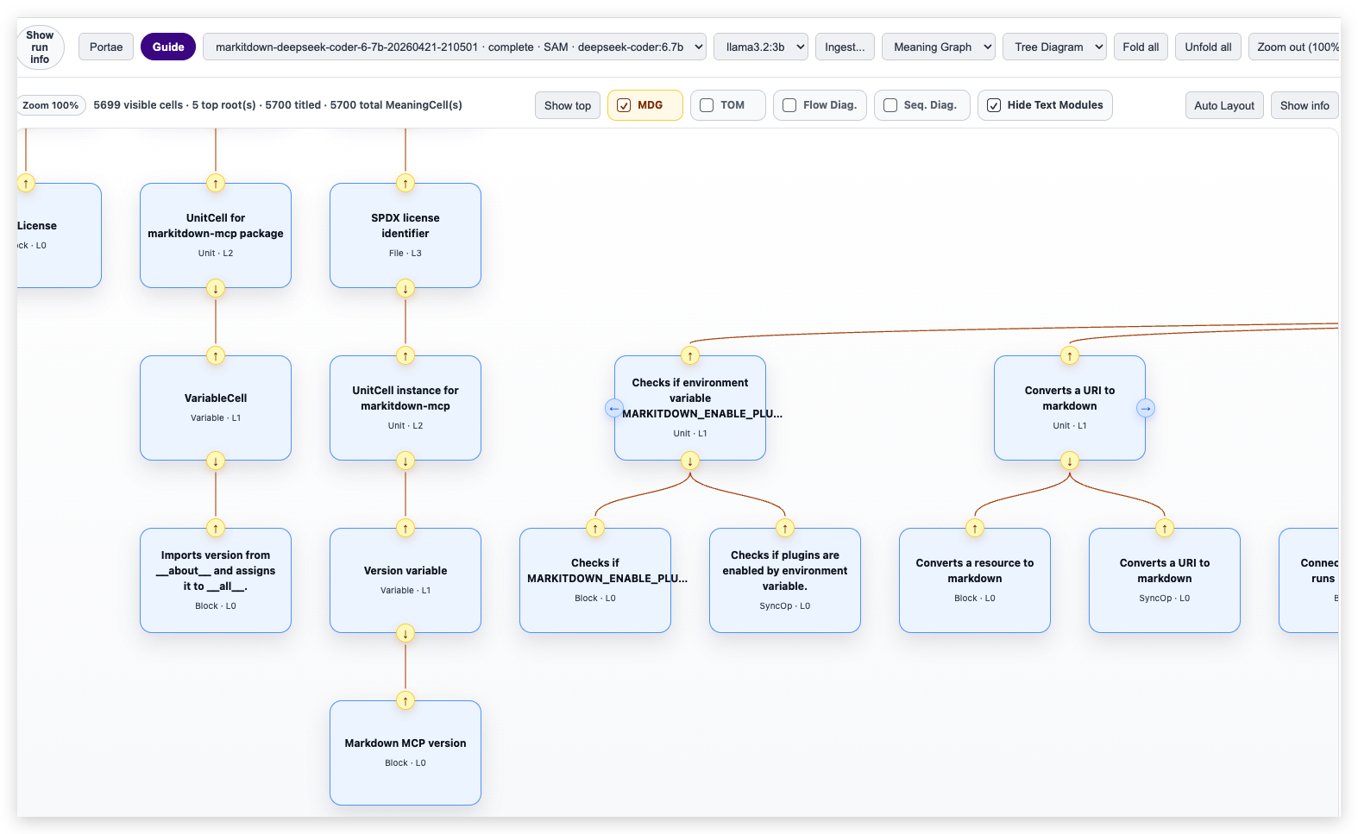Expand the Tree Diagram layout dropdown

(1054, 47)
